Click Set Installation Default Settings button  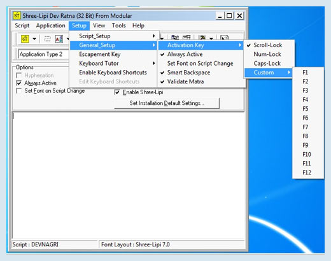pyautogui.click(x=167, y=103)
